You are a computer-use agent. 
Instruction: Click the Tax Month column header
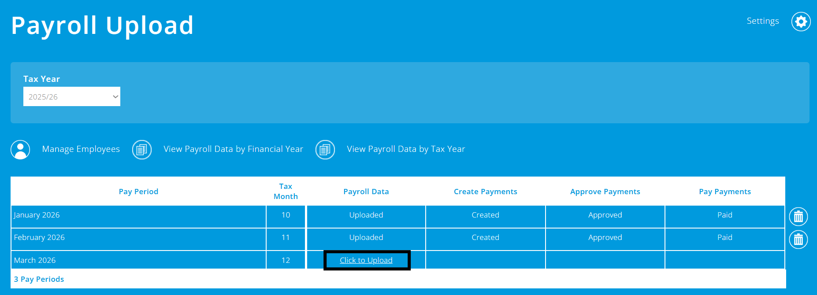286,192
